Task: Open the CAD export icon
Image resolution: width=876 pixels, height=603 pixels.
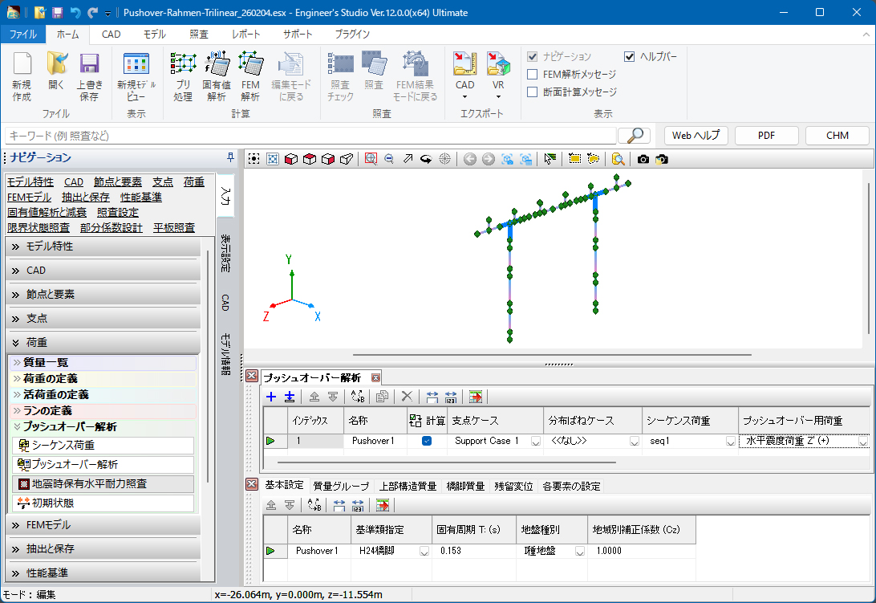Action: point(465,64)
